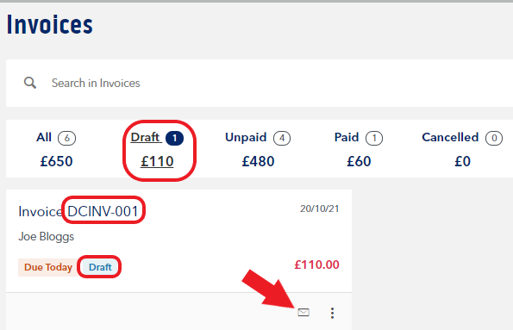Screen dimensions: 513x330
Task: Select the Draft invoices tab
Action: pos(157,149)
